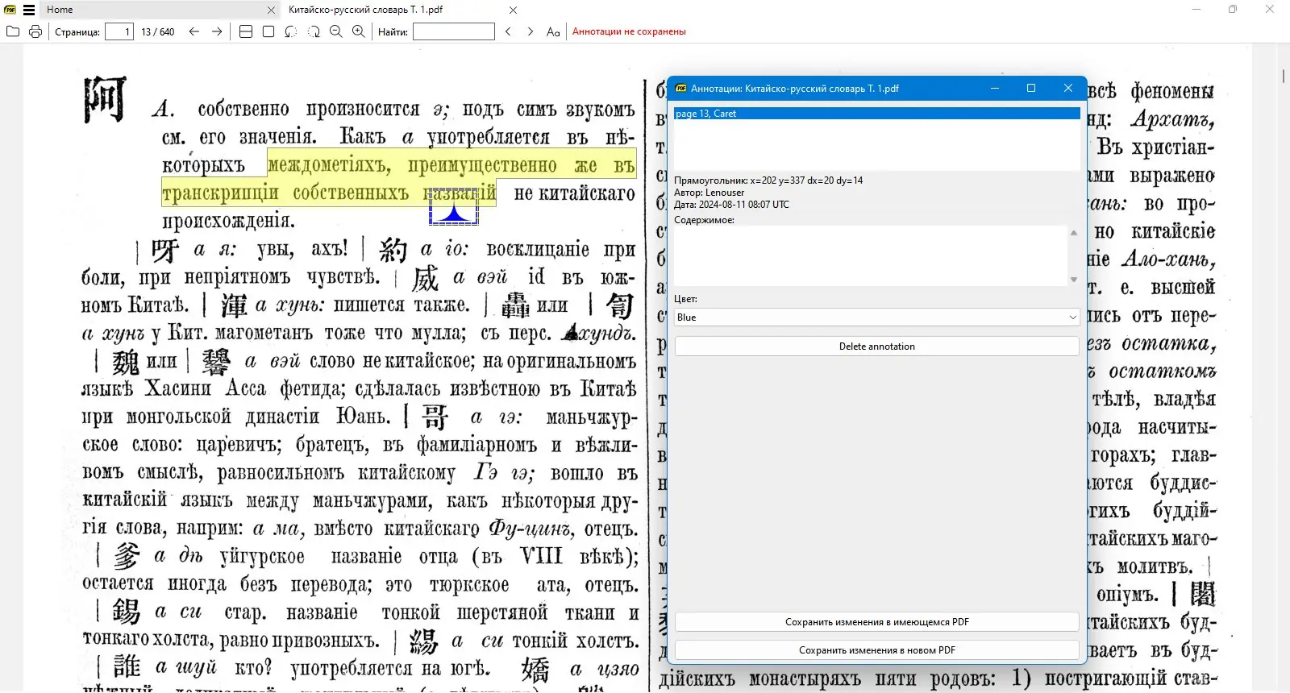
Task: Click the content box scroll down arrow
Action: click(1074, 280)
